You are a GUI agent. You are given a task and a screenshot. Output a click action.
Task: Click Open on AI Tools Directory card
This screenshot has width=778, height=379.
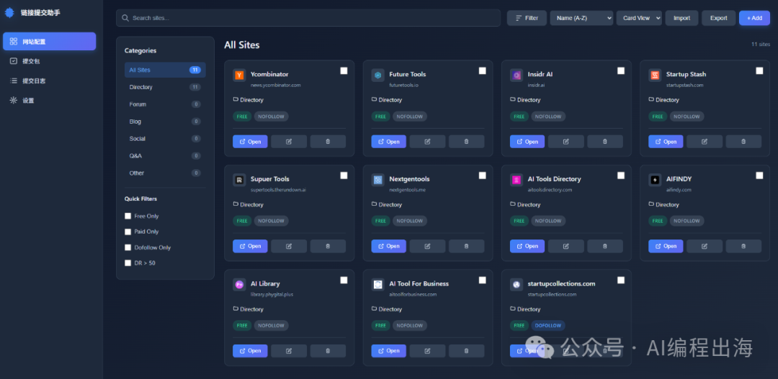(527, 246)
